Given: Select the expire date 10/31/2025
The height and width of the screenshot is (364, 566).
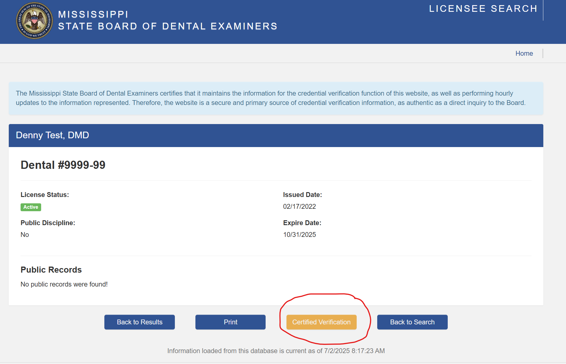Looking at the screenshot, I should point(299,235).
